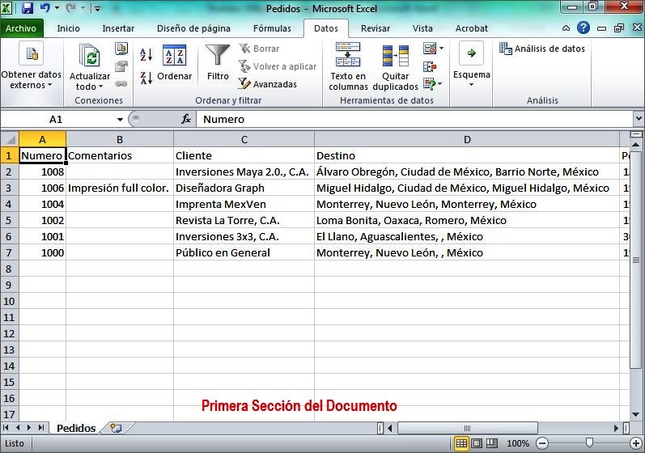Select cell Loma Bonita, Oaxaca, Romero, México

(x=467, y=220)
